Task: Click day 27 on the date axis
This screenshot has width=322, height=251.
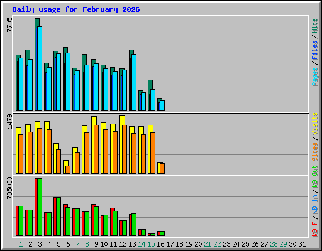Action: [264, 244]
